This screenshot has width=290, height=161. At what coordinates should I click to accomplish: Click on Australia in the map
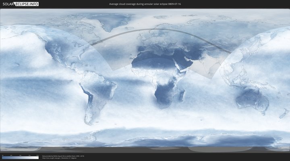pyautogui.click(x=253, y=98)
